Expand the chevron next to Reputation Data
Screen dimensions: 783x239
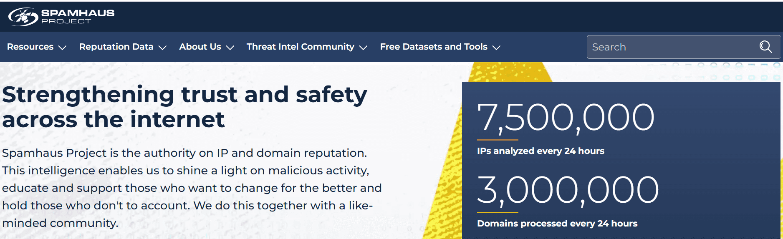162,48
